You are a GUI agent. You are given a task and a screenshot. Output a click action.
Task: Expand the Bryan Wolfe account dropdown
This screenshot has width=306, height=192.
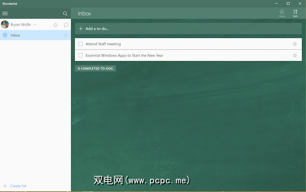coord(35,24)
